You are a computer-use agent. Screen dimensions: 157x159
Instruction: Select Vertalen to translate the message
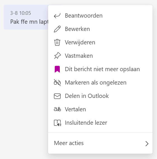click(x=100, y=109)
